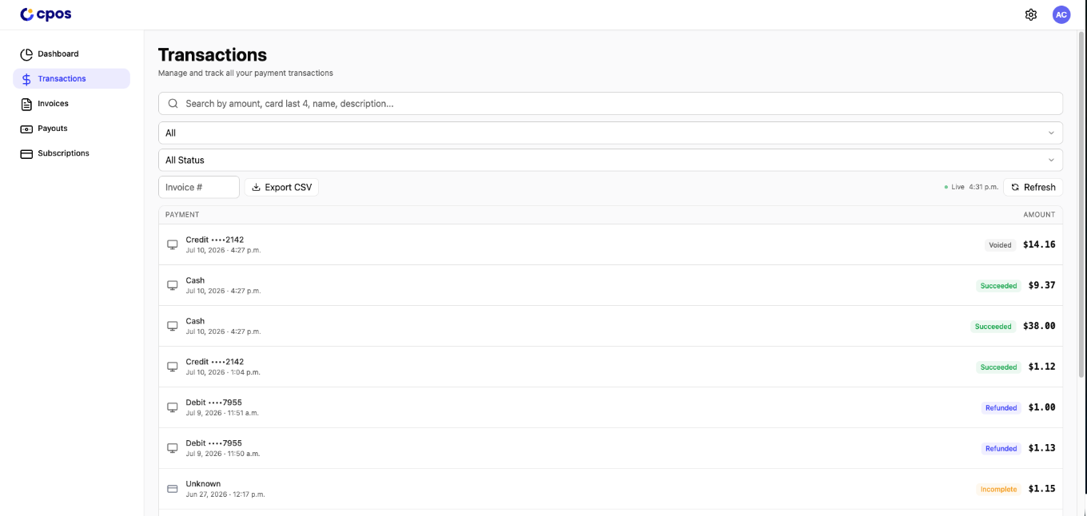Click the Export CSV button
This screenshot has height=516, width=1087.
[281, 187]
